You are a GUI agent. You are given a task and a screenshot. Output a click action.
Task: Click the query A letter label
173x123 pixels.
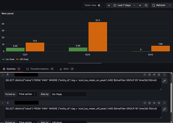click(x=8, y=103)
